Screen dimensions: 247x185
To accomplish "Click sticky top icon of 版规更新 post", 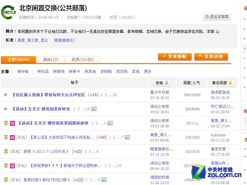I will pos(6,166).
